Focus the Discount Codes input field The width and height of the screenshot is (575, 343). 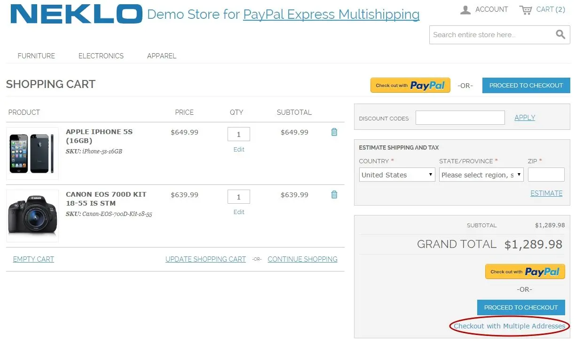coord(460,118)
